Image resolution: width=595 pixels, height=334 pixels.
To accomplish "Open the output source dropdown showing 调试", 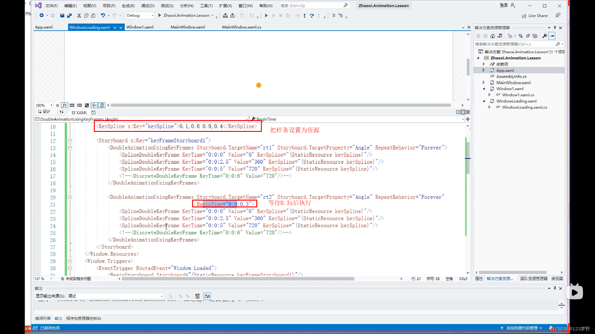I will pos(116,296).
